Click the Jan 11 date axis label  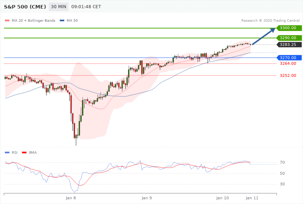[x=252, y=198]
